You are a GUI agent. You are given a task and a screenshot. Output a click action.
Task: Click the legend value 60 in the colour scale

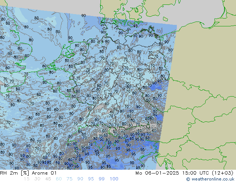pyautogui.click(x=59, y=179)
